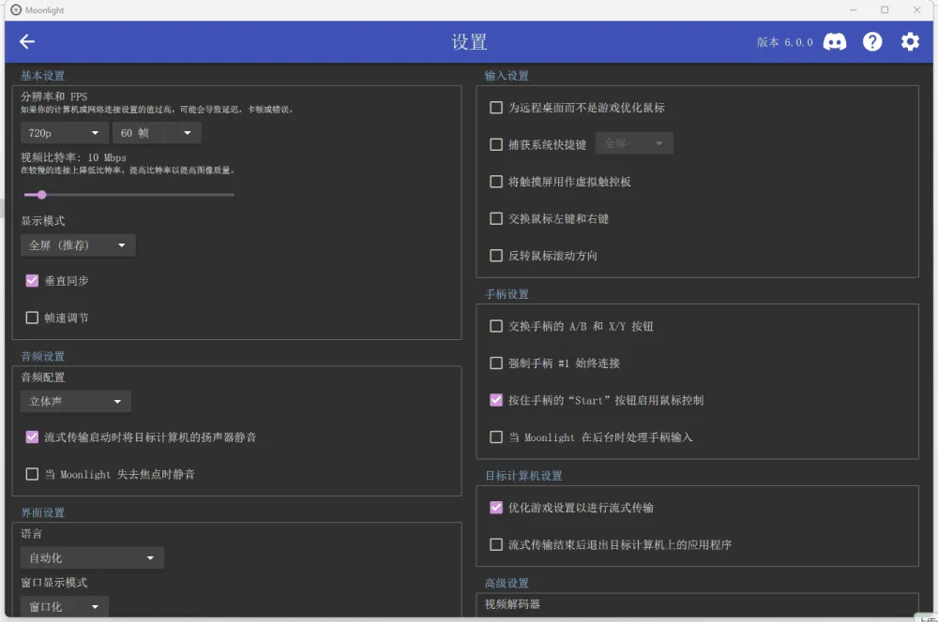Image resolution: width=938 pixels, height=622 pixels.
Task: Click the back arrow to leave settings
Action: coord(26,41)
